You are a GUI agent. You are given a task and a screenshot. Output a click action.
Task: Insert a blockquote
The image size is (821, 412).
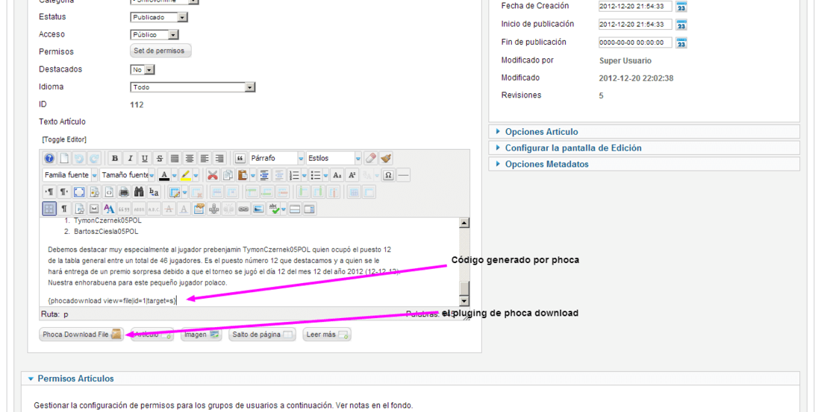tap(240, 159)
